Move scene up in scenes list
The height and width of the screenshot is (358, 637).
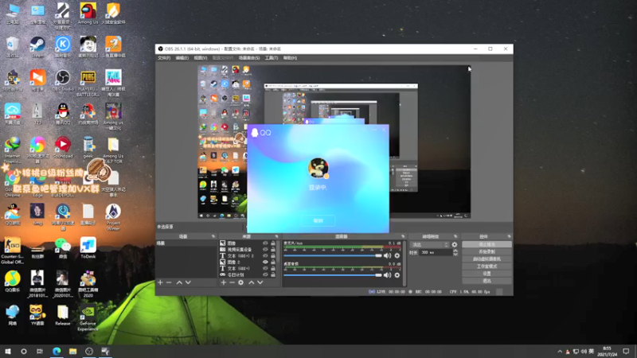179,282
